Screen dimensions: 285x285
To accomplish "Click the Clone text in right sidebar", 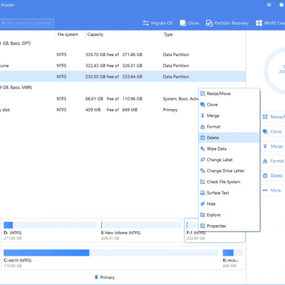I will pos(276,131).
